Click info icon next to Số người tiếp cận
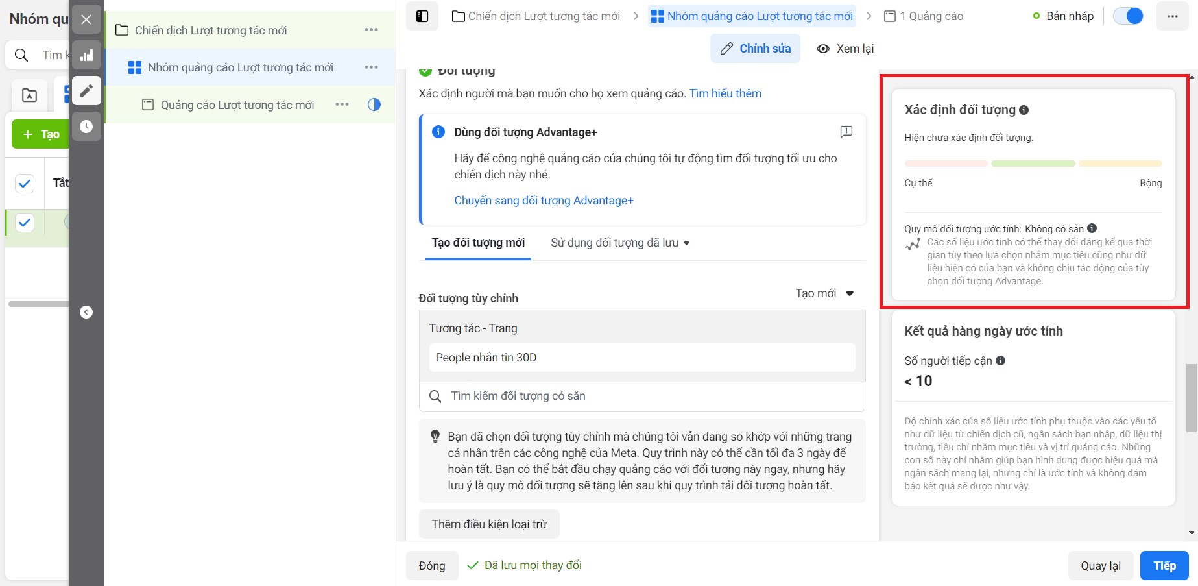This screenshot has width=1198, height=586. [1001, 361]
